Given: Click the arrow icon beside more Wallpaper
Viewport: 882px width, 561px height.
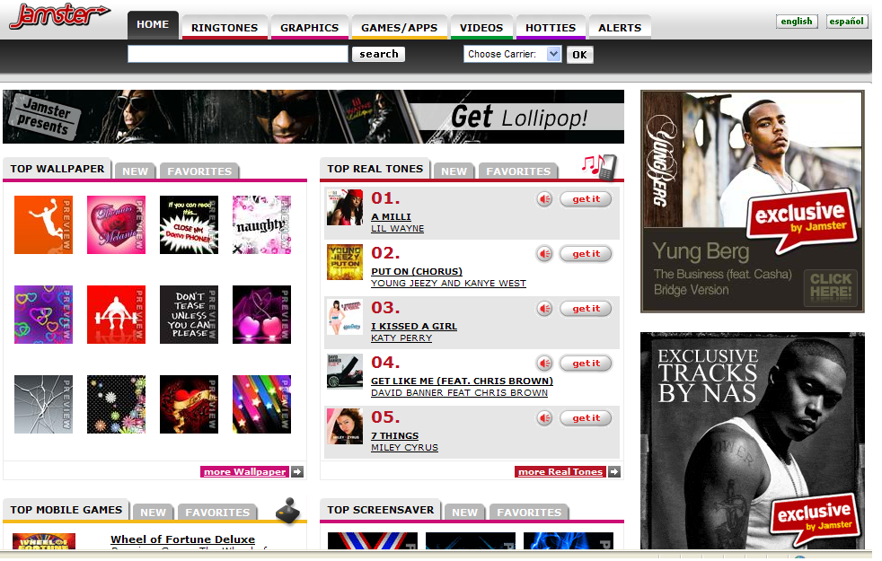Looking at the screenshot, I should tap(297, 471).
